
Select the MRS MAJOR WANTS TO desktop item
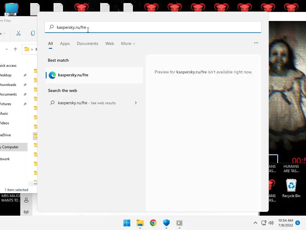(x=10, y=198)
